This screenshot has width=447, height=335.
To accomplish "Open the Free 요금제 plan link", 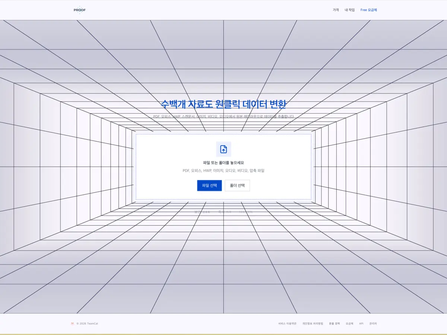I will point(369,10).
